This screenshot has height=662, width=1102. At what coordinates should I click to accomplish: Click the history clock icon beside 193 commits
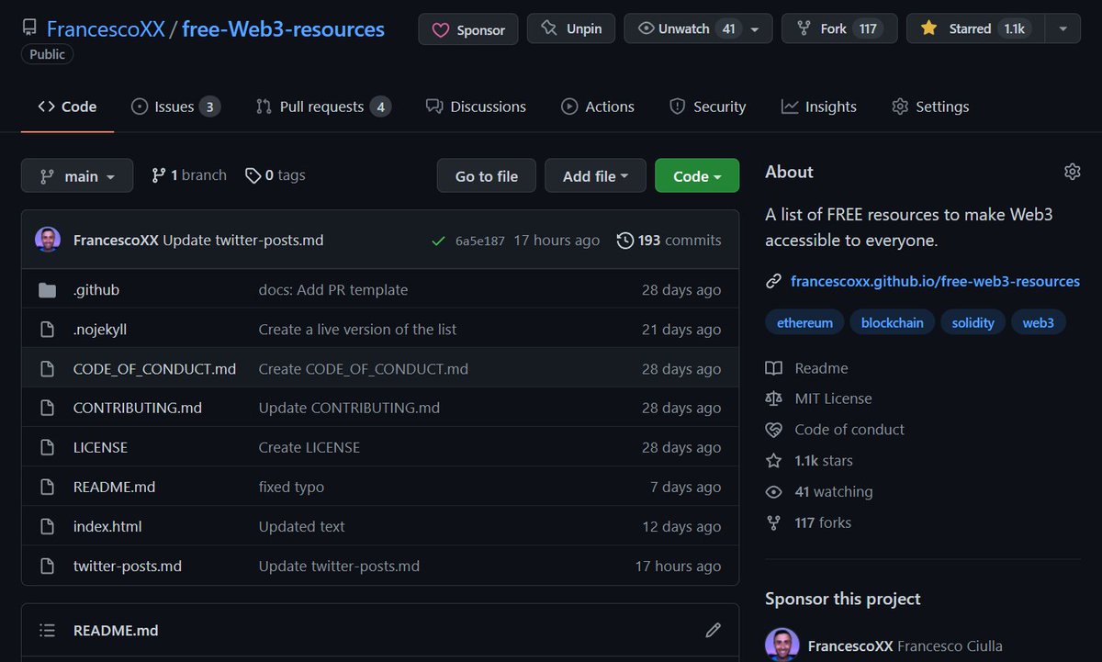624,241
